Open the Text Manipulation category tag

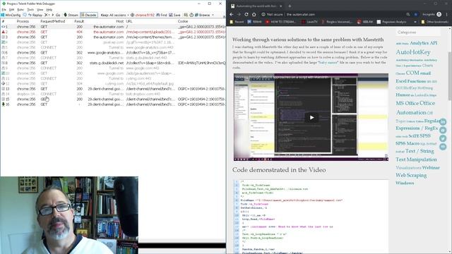(x=416, y=159)
